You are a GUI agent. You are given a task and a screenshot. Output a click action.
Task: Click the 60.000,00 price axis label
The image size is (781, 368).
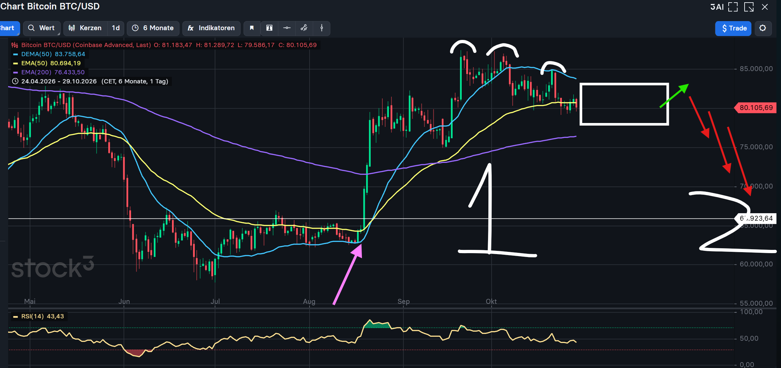pyautogui.click(x=756, y=264)
